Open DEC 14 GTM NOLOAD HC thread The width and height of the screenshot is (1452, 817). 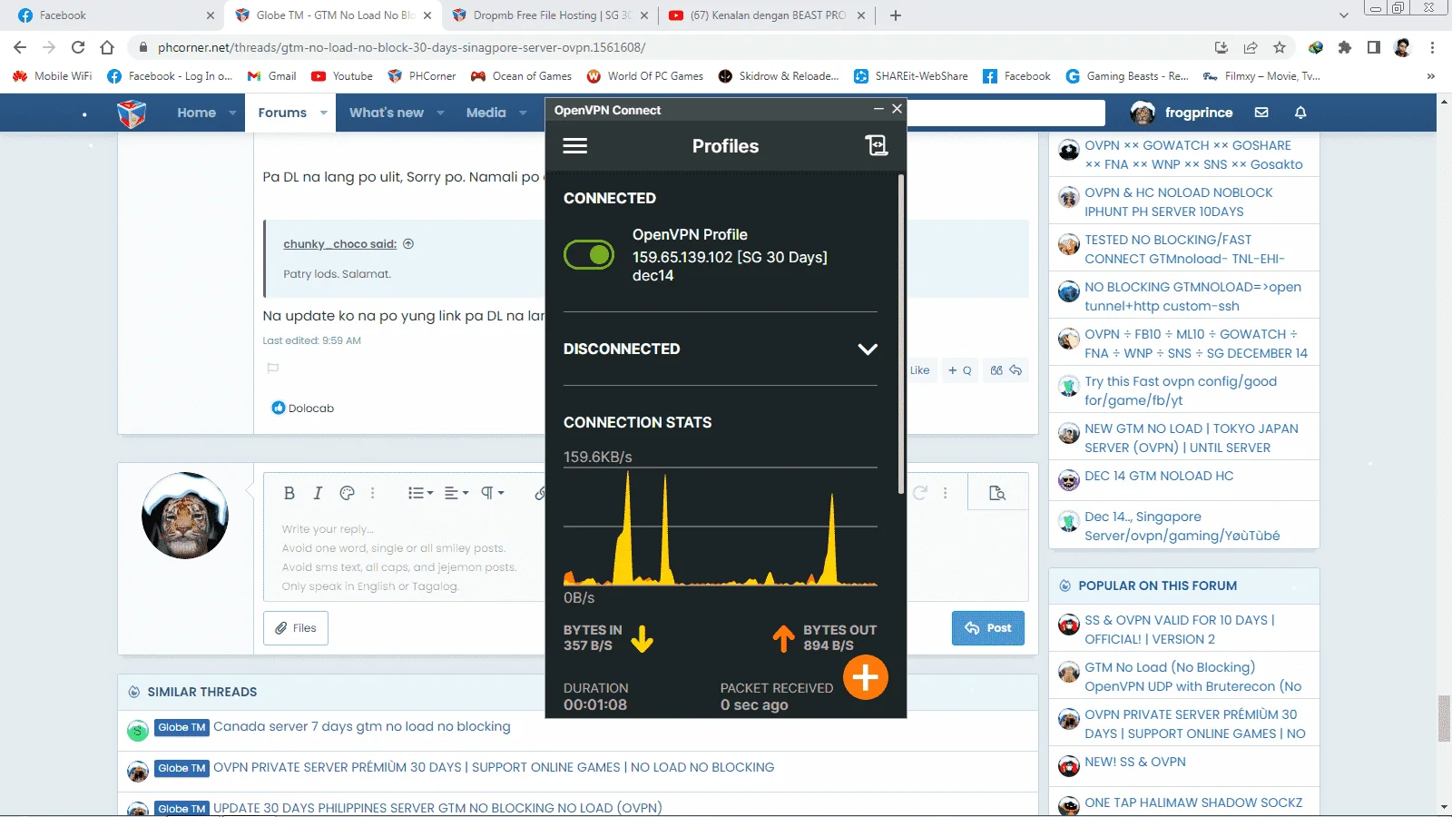(1159, 476)
